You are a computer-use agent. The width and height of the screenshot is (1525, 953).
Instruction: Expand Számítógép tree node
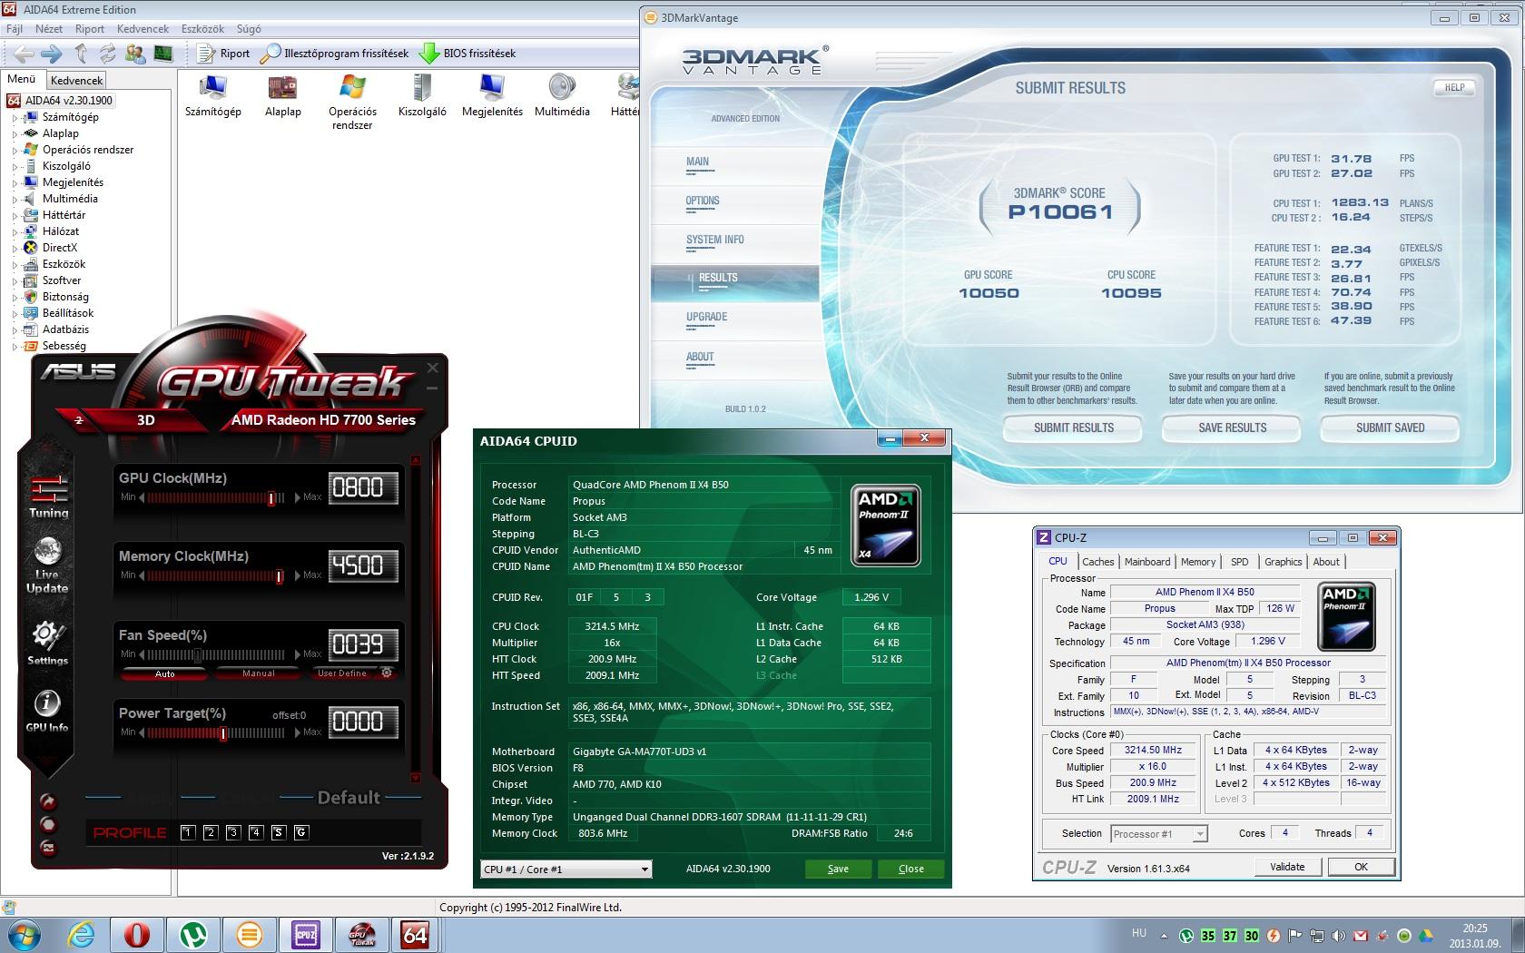15,117
